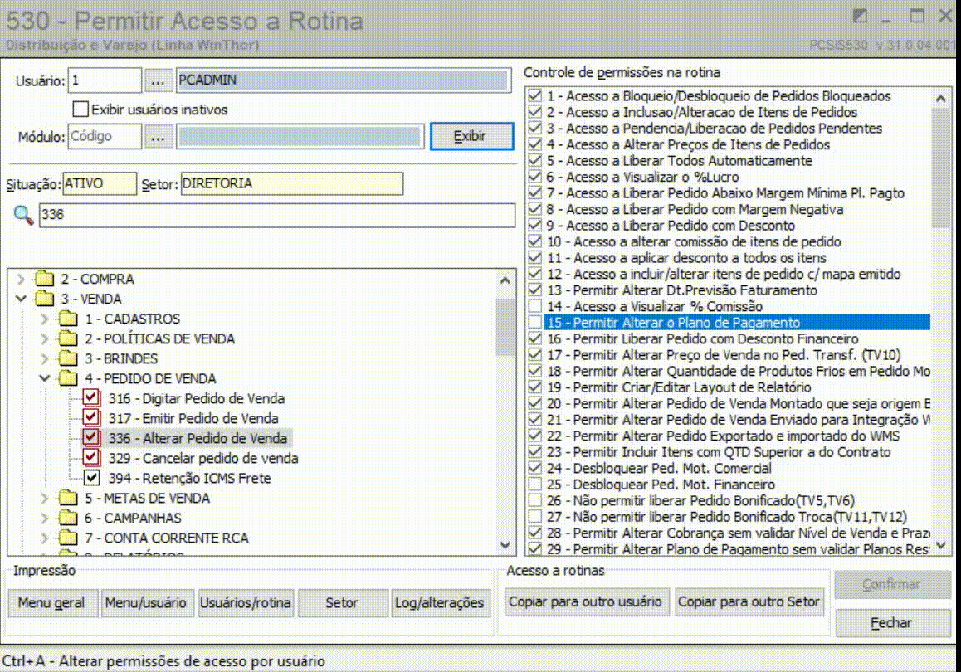Click the magnifying glass search icon
The width and height of the screenshot is (961, 672).
[x=23, y=215]
